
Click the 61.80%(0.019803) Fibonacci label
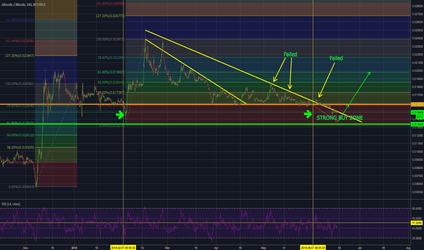click(111, 72)
